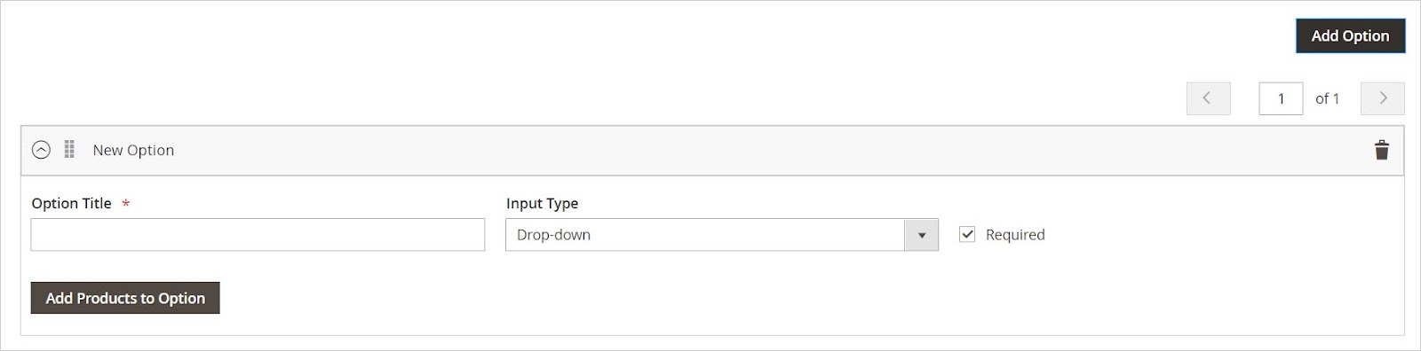Toggle the Required checkbox

coord(967,234)
